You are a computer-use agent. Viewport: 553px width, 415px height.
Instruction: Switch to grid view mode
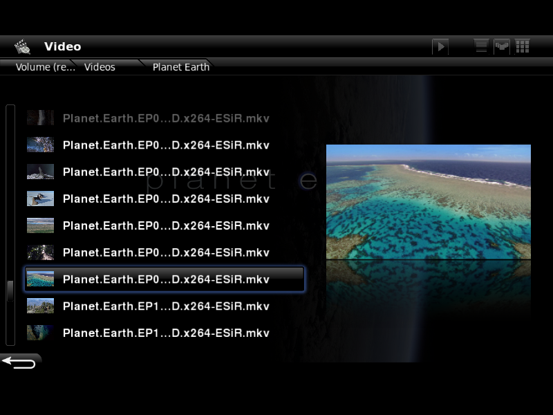click(523, 46)
